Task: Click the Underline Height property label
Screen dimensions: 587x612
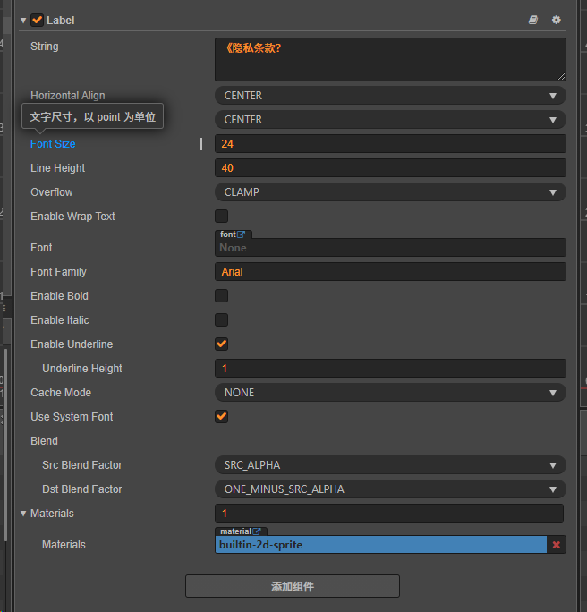Action: pyautogui.click(x=82, y=369)
